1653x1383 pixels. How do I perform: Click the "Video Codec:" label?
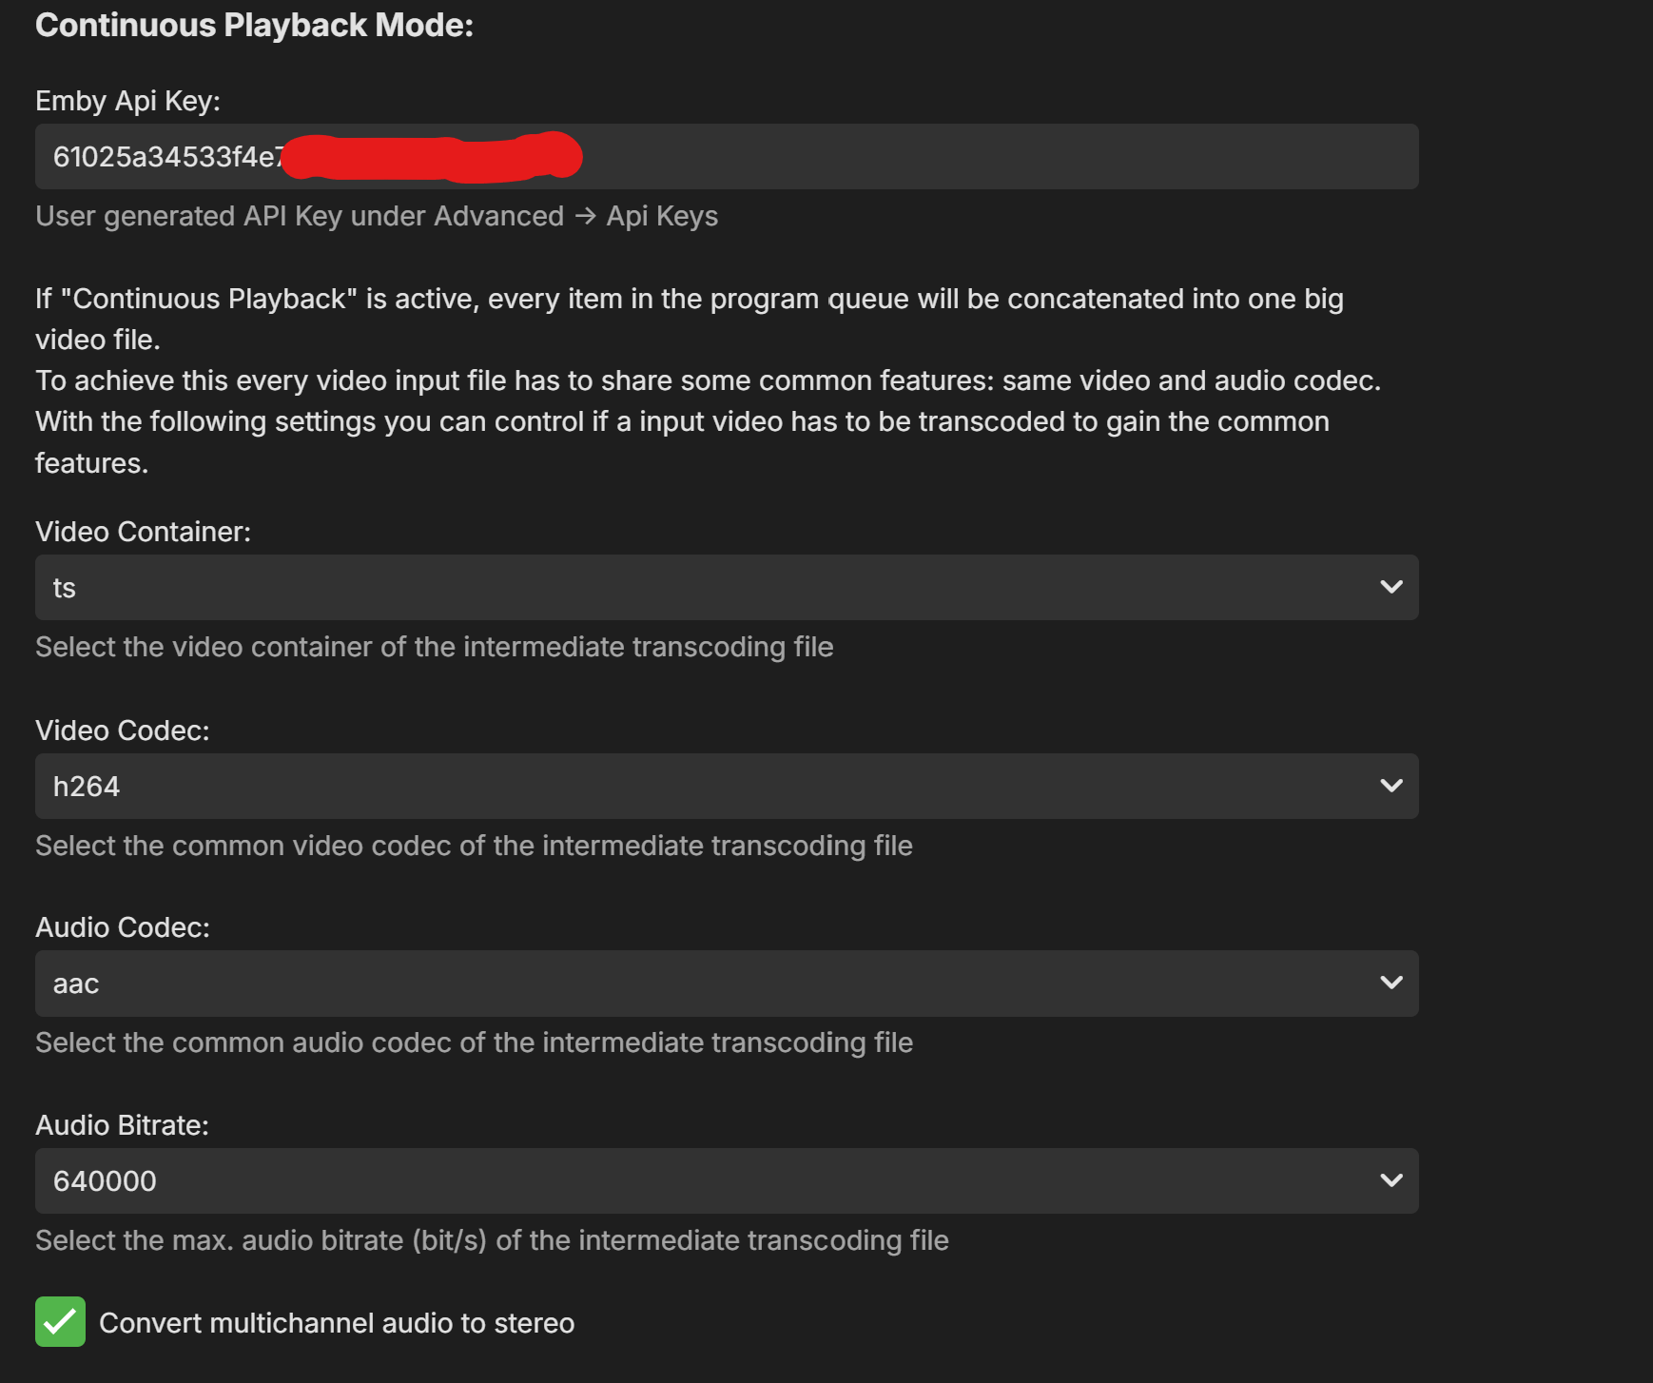pyautogui.click(x=122, y=730)
